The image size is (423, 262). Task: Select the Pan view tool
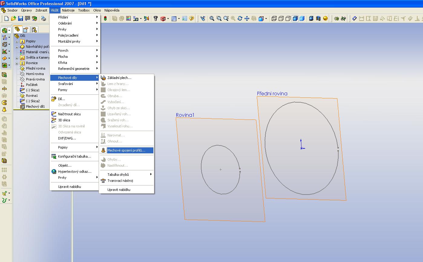click(x=247, y=18)
